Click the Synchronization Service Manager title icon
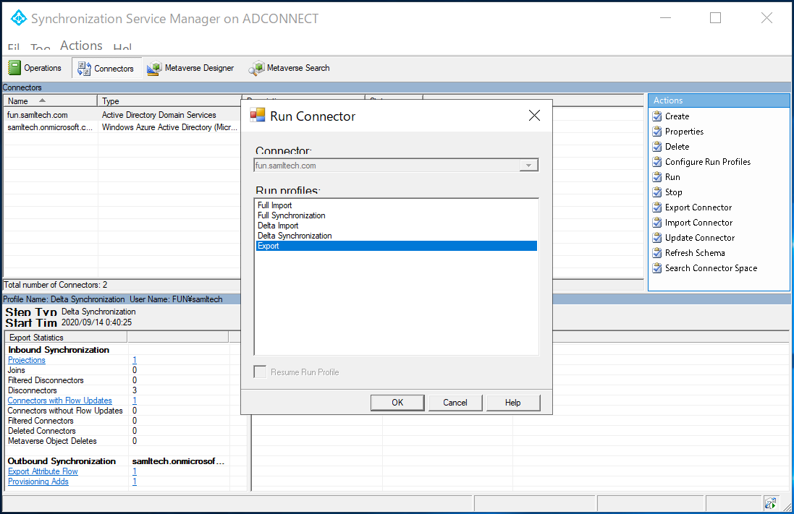 coord(19,17)
